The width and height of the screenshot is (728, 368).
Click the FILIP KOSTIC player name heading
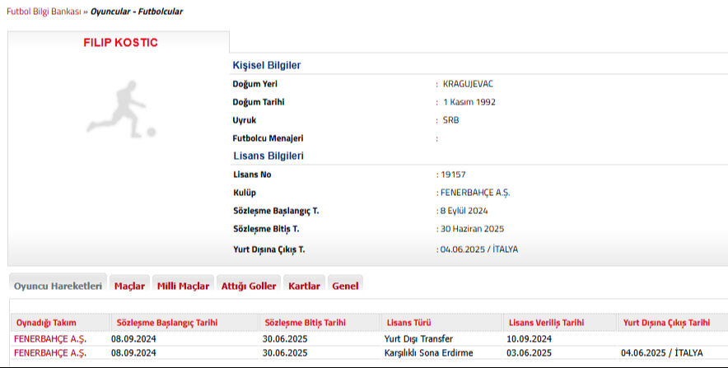tap(120, 43)
